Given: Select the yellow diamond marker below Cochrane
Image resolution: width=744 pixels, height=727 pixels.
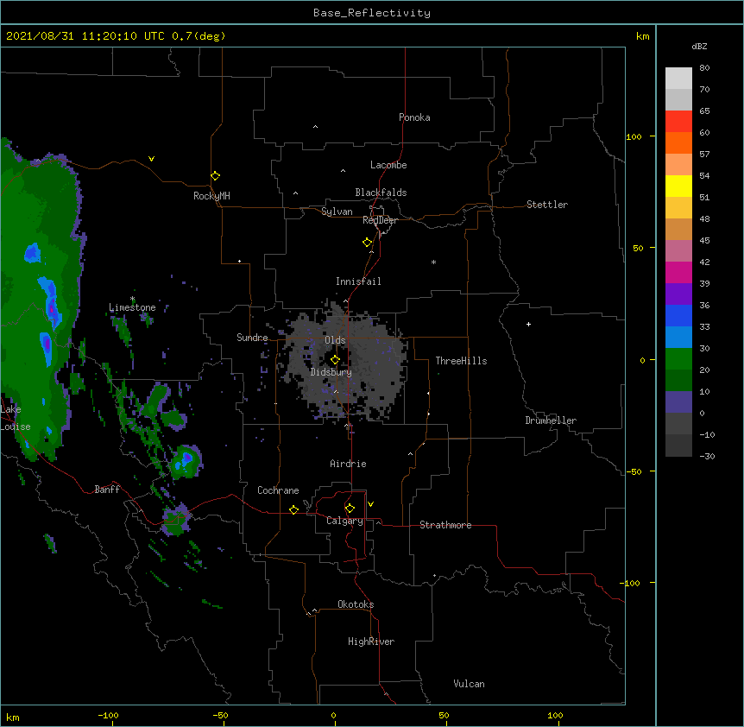Looking at the screenshot, I should tap(293, 509).
